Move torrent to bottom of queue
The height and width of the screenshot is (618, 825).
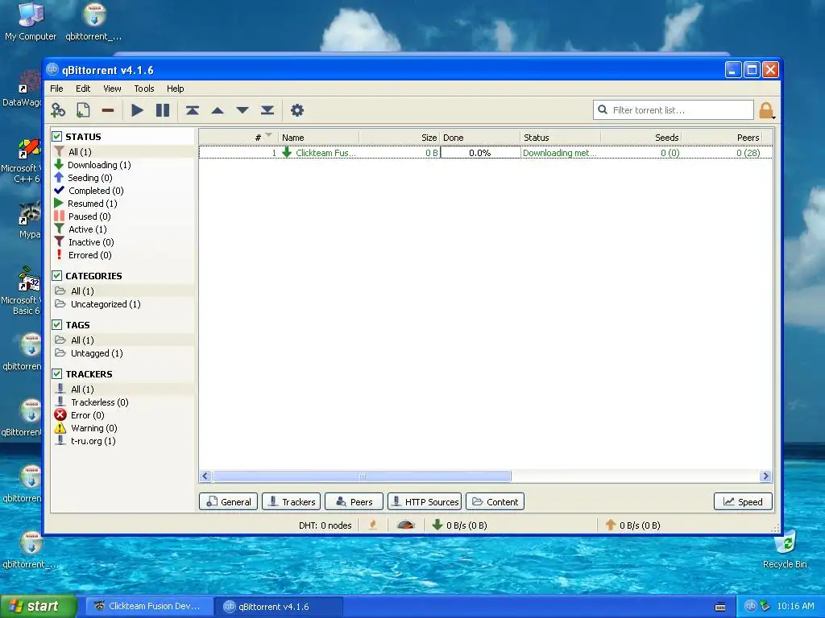click(267, 110)
